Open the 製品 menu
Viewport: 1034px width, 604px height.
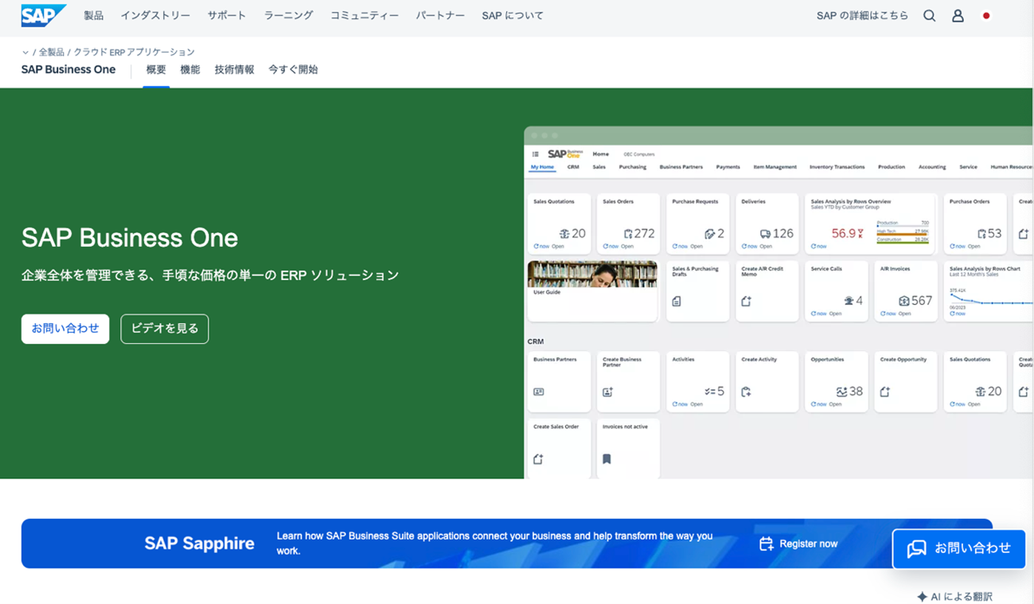click(x=94, y=16)
